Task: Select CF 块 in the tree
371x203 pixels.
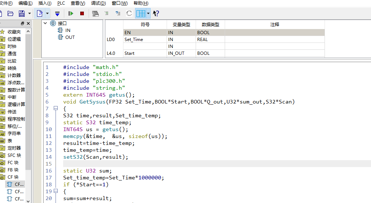Action: 13,177
